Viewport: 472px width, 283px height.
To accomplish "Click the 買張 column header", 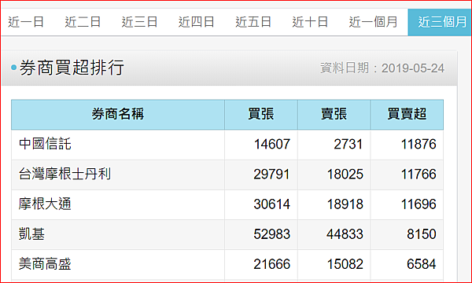I will pyautogui.click(x=261, y=114).
